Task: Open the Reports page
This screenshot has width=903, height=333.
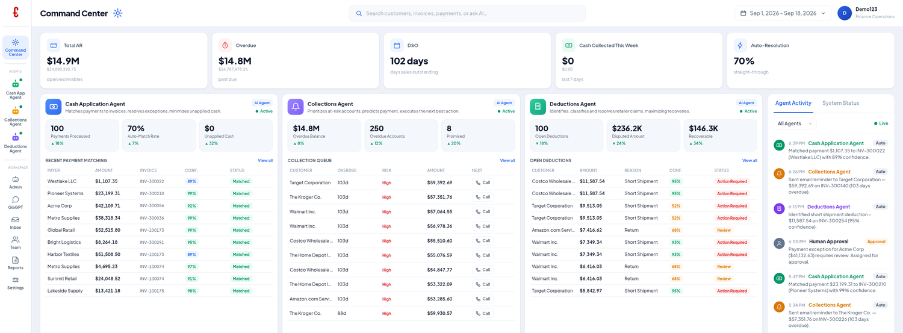Action: [x=16, y=263]
